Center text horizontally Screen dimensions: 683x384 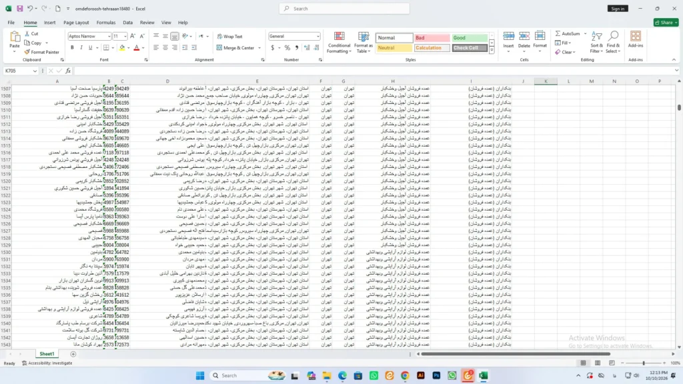pos(165,47)
